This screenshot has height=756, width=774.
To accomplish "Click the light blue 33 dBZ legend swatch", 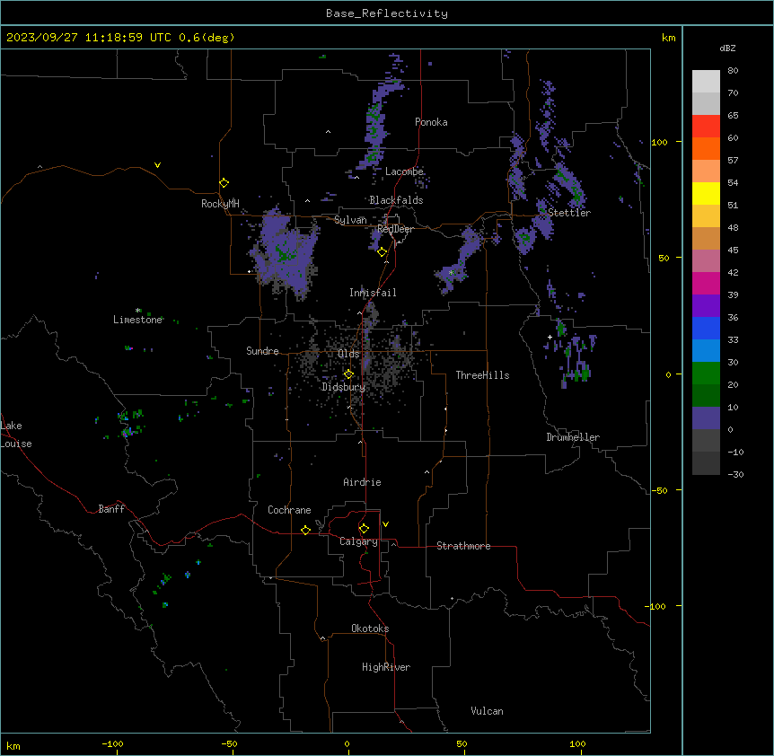I will coord(706,350).
